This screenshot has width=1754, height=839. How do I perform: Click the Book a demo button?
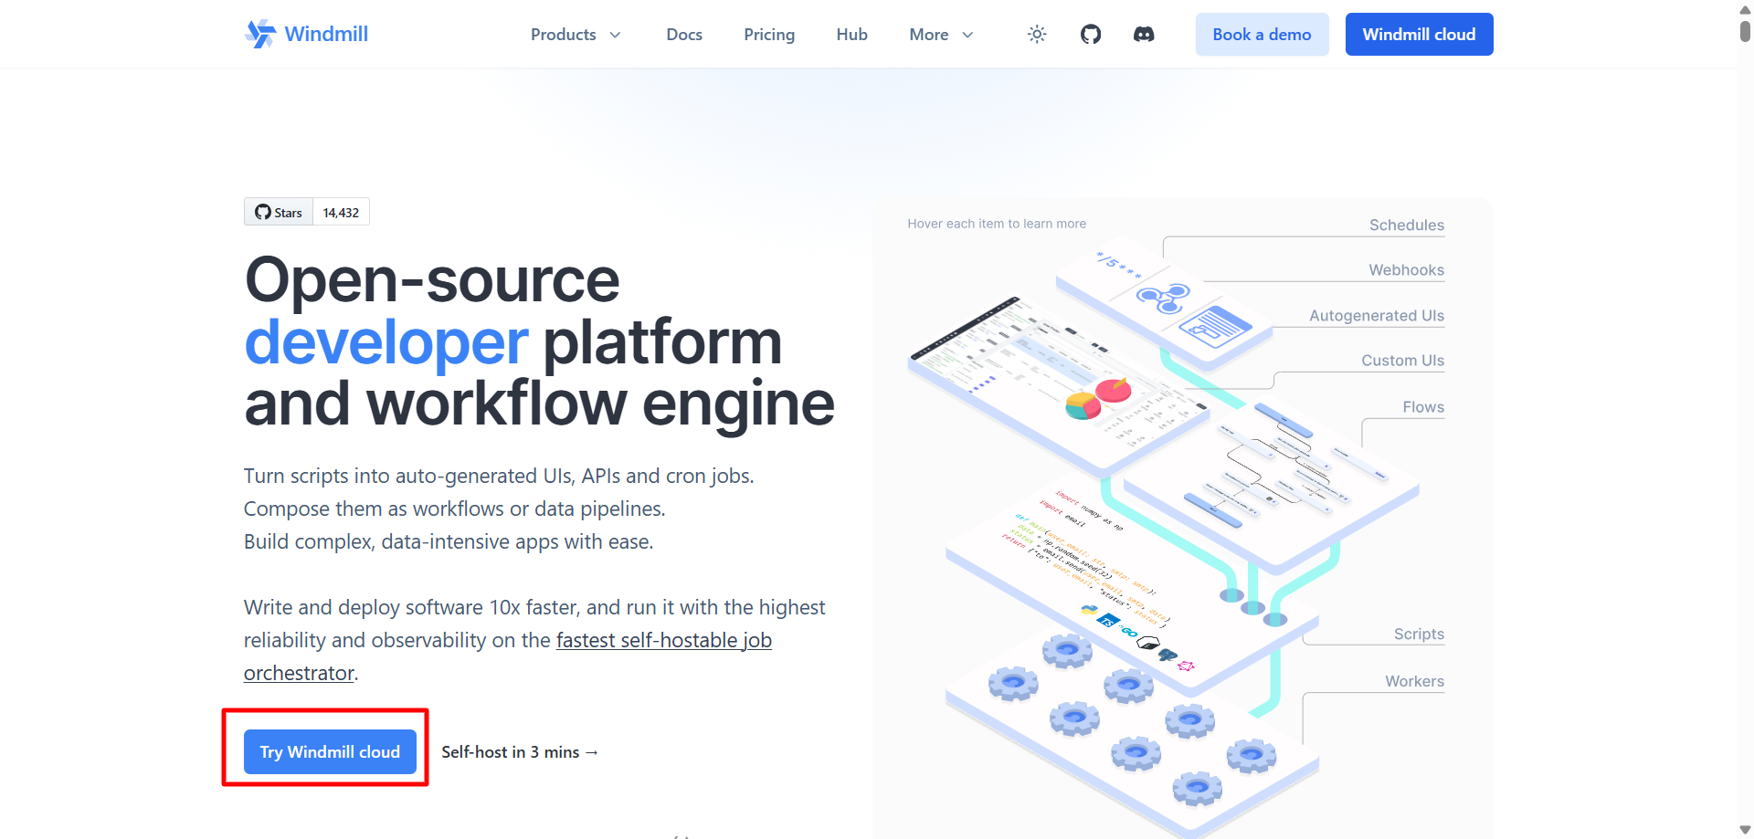pyautogui.click(x=1262, y=35)
